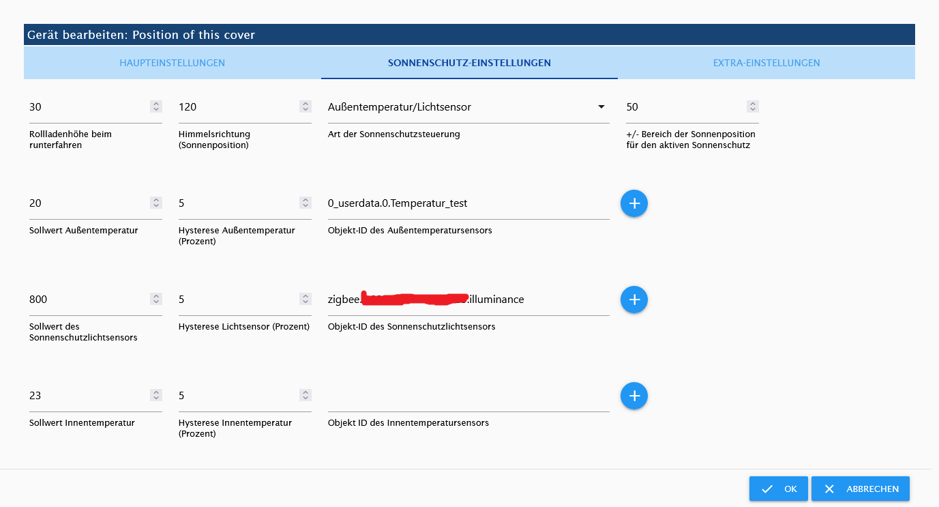Expand Art der Sonnenschutzsteuerung dropdown
The width and height of the screenshot is (939, 507).
pos(468,107)
